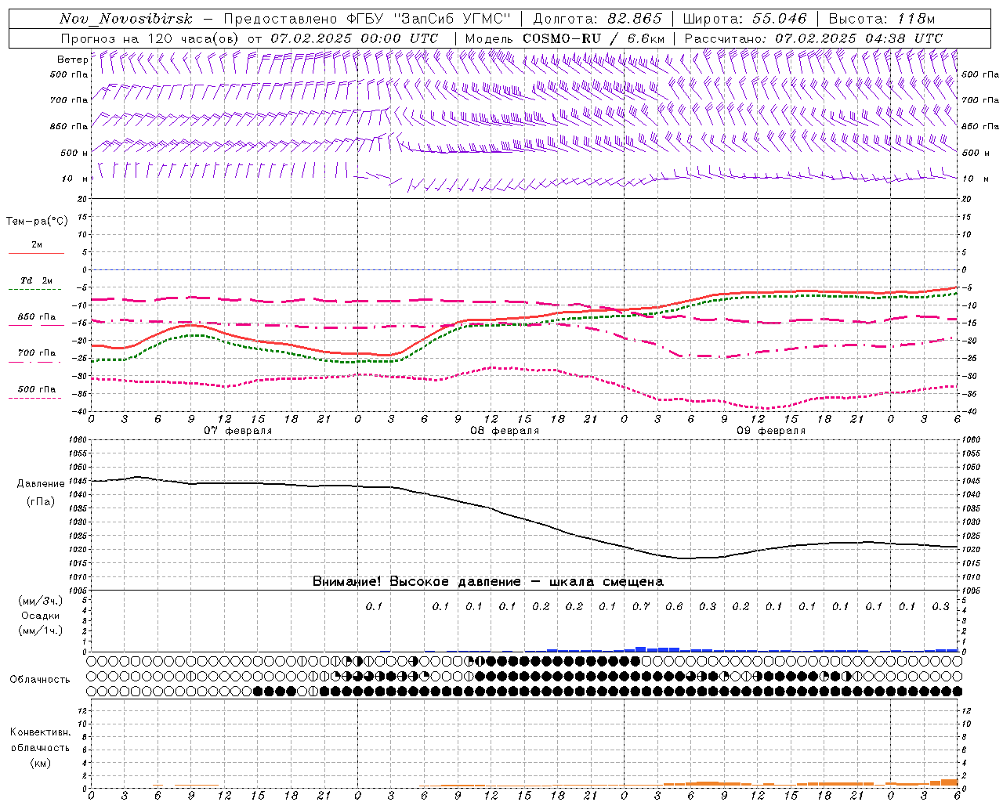Select the 0.7 precipitation value

coord(641,606)
